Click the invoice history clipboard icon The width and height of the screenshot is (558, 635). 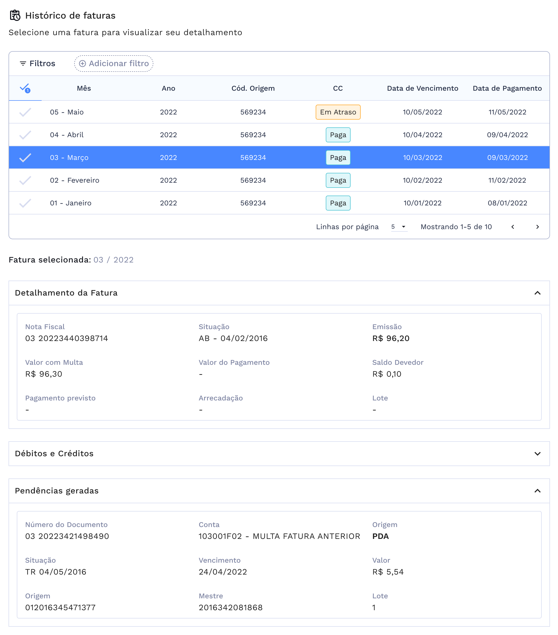(x=15, y=15)
